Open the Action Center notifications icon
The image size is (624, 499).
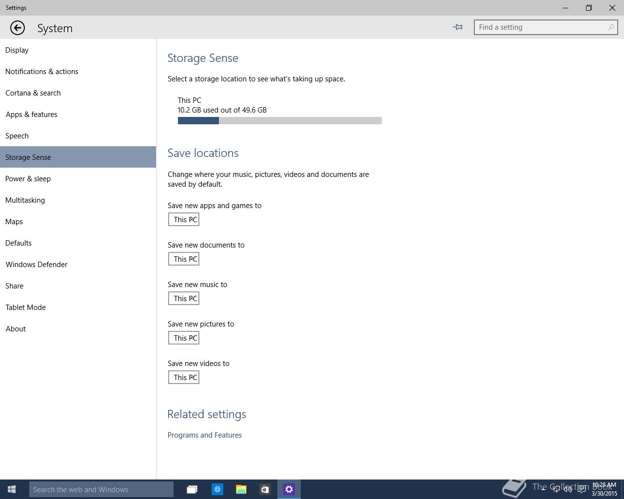point(582,489)
